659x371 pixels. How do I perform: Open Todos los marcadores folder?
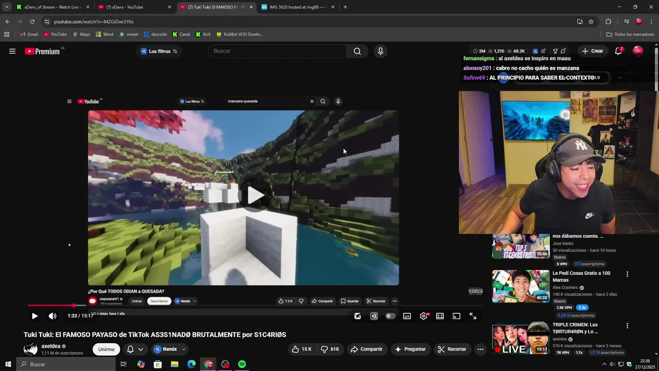click(x=630, y=35)
